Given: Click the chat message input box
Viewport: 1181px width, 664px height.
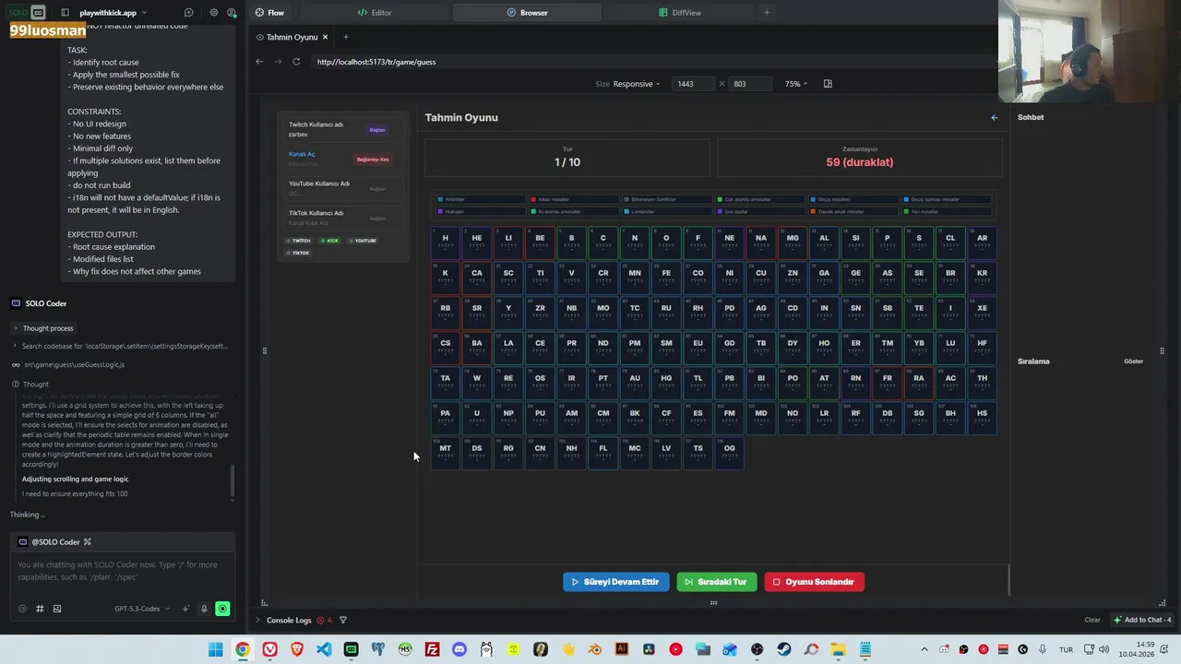Looking at the screenshot, I should tap(122, 570).
